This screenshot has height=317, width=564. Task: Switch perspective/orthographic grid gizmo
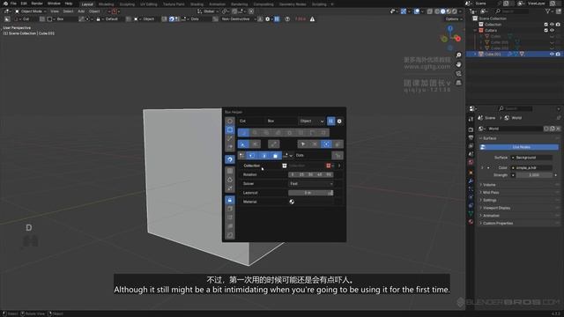tap(458, 83)
